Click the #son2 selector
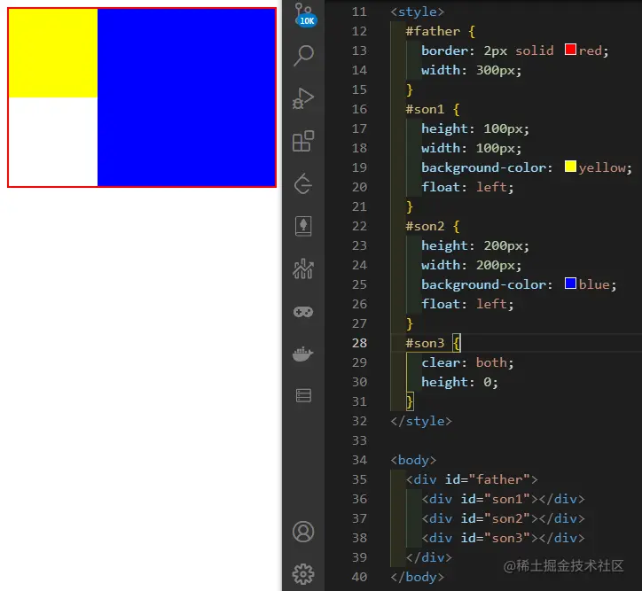 click(x=425, y=226)
